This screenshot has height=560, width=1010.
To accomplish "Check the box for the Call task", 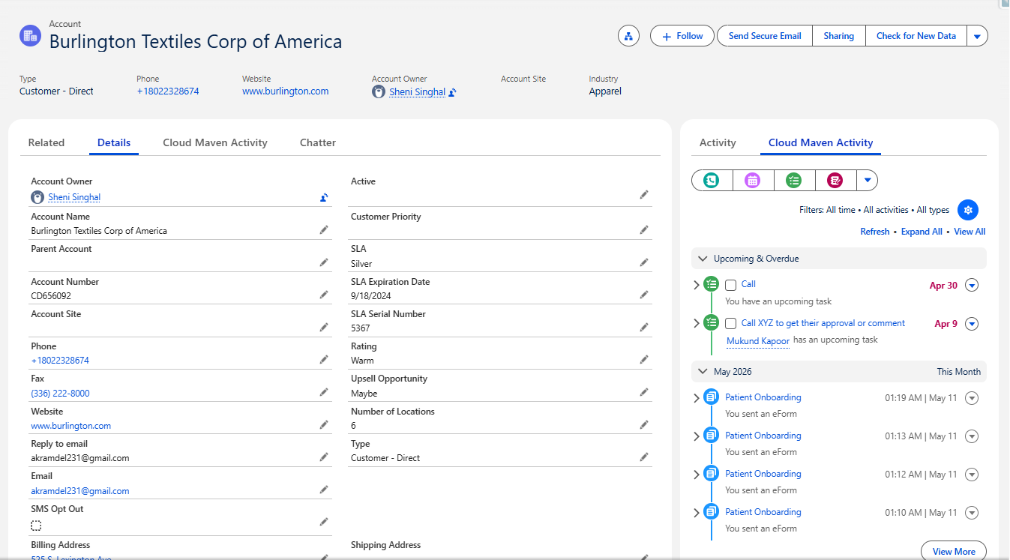I will (x=731, y=286).
